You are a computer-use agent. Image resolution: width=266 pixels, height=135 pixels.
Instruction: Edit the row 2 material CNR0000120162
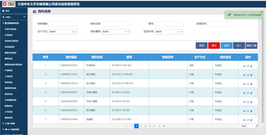pyautogui.click(x=248, y=75)
